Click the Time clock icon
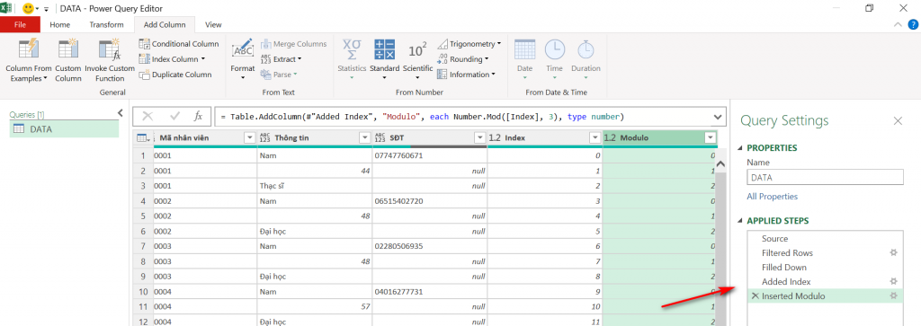Image resolution: width=921 pixels, height=326 pixels. point(554,49)
